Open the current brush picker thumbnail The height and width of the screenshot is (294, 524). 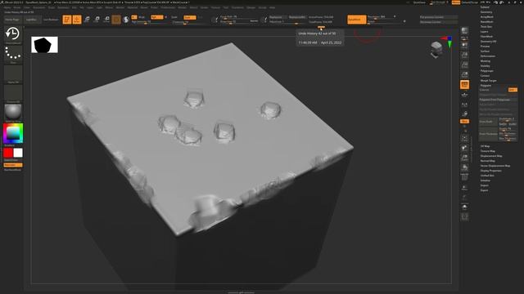[13, 35]
